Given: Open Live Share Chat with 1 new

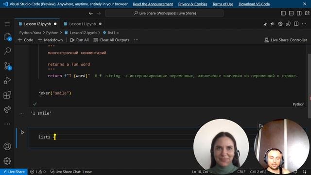Looking at the screenshot, I should click(71, 172).
